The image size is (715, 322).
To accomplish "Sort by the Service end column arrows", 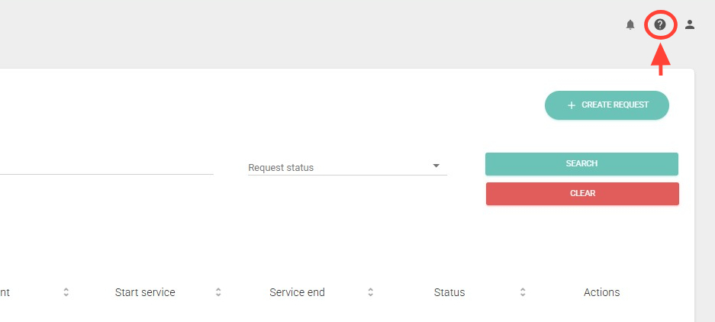I will [x=370, y=292].
